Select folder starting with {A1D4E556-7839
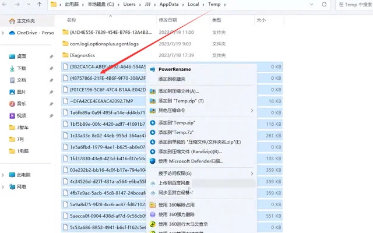The image size is (373, 233). point(111,33)
